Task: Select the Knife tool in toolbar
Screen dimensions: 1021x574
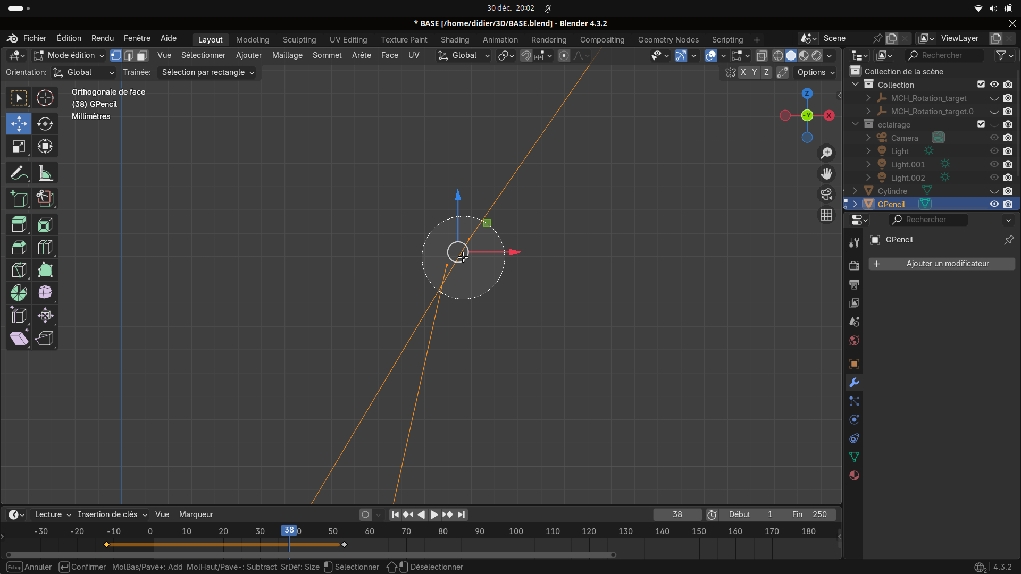Action: tap(19, 270)
